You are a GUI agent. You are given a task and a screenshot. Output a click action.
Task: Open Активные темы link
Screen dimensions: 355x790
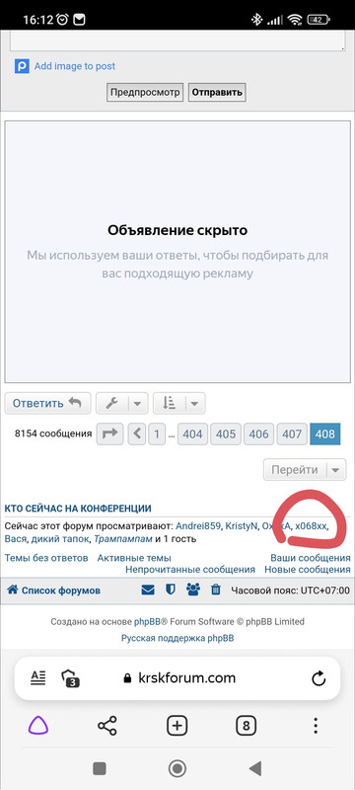tap(134, 558)
